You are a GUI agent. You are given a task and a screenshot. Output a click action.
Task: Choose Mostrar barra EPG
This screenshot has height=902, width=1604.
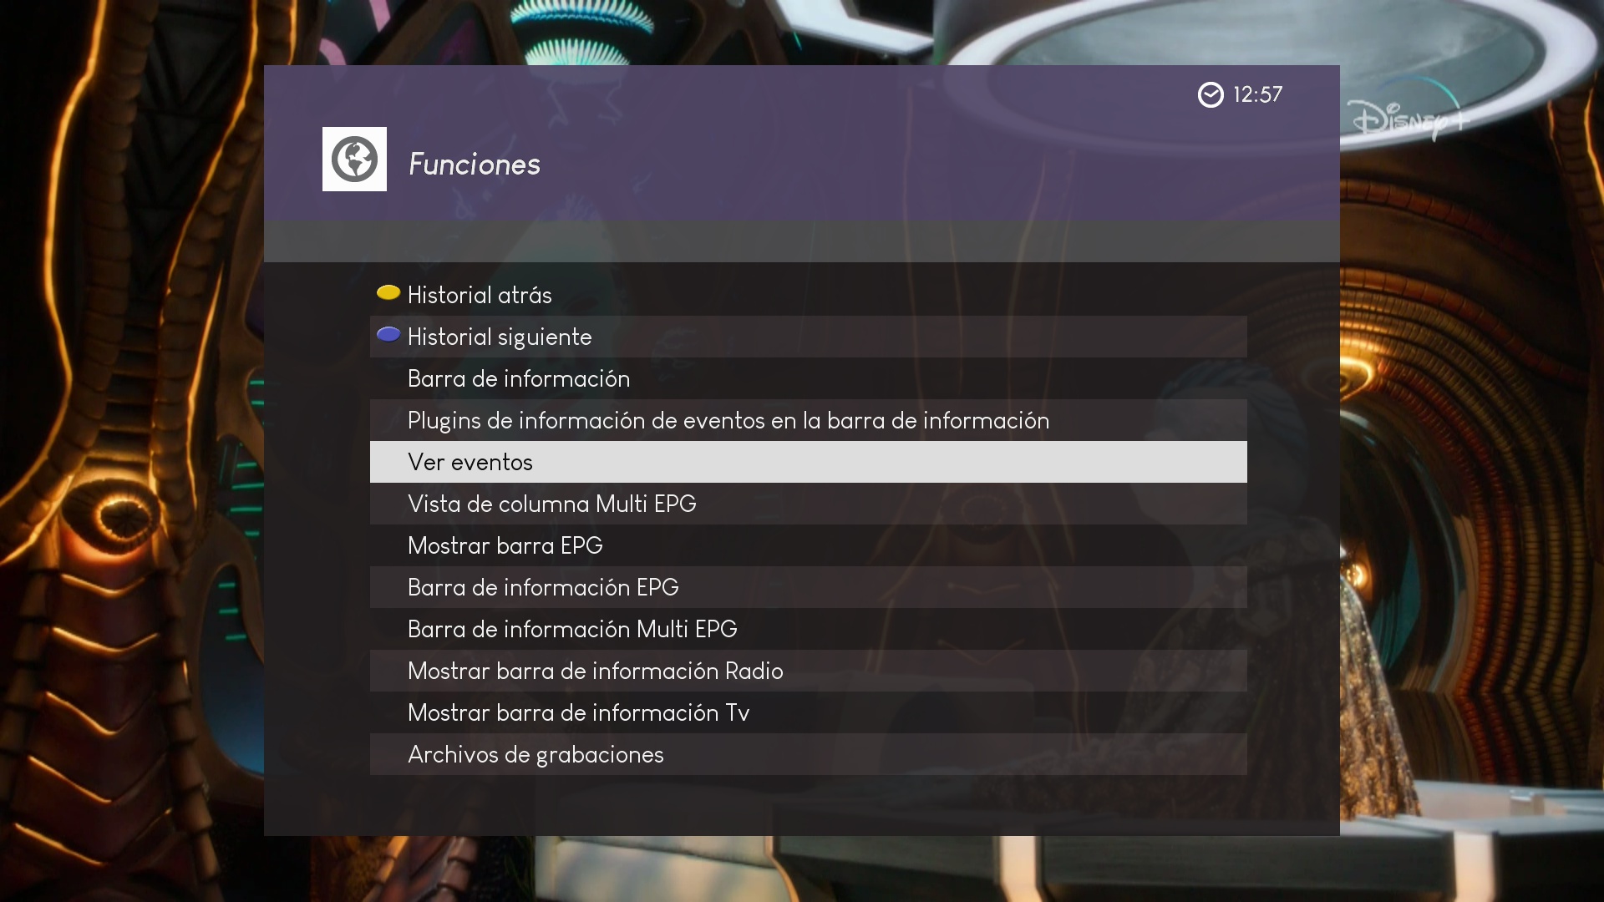809,545
